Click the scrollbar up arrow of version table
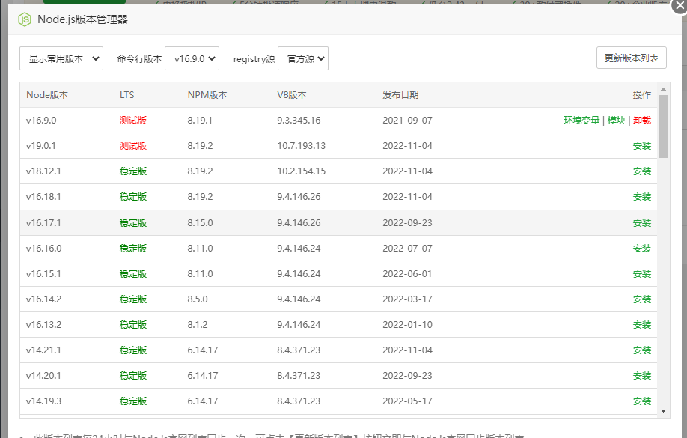 [663, 89]
